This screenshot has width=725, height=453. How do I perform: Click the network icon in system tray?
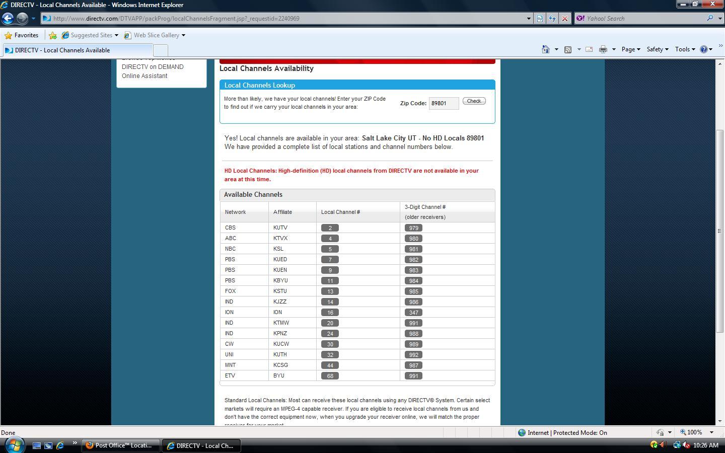[x=677, y=445]
